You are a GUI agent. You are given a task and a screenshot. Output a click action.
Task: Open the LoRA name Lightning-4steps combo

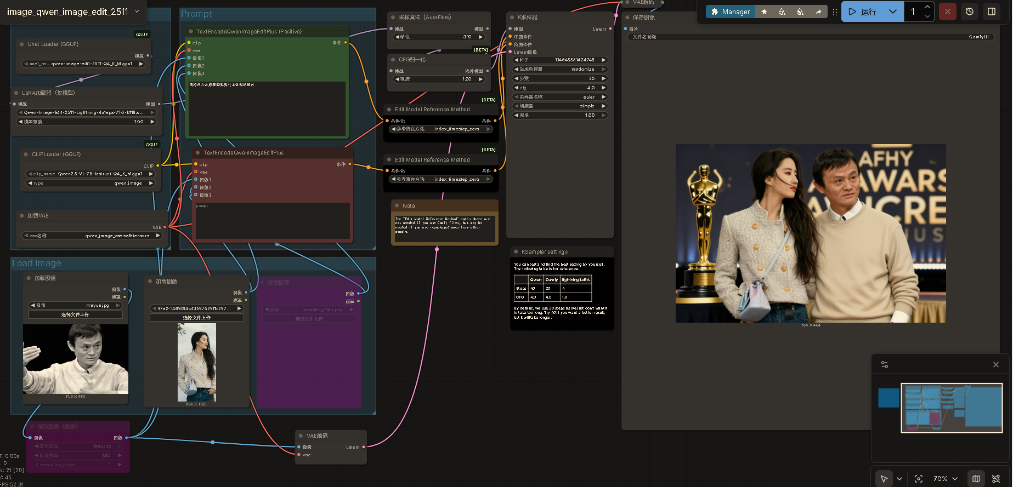pos(88,112)
